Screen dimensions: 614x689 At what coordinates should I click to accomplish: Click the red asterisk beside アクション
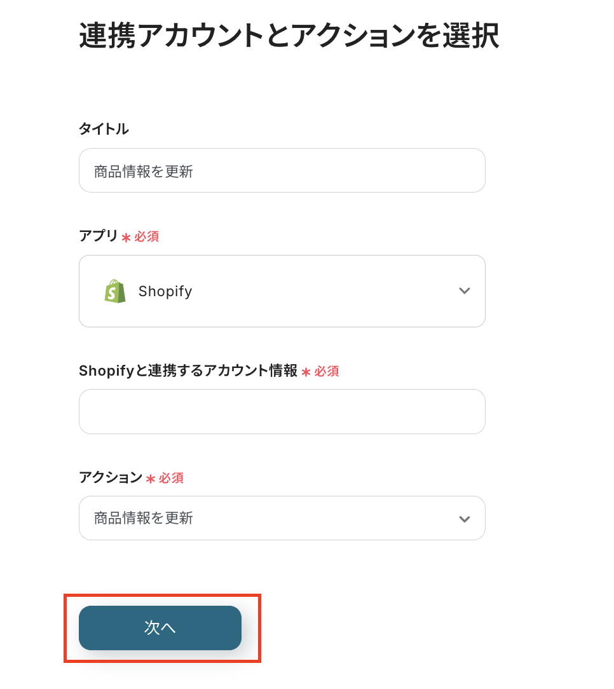(x=151, y=479)
